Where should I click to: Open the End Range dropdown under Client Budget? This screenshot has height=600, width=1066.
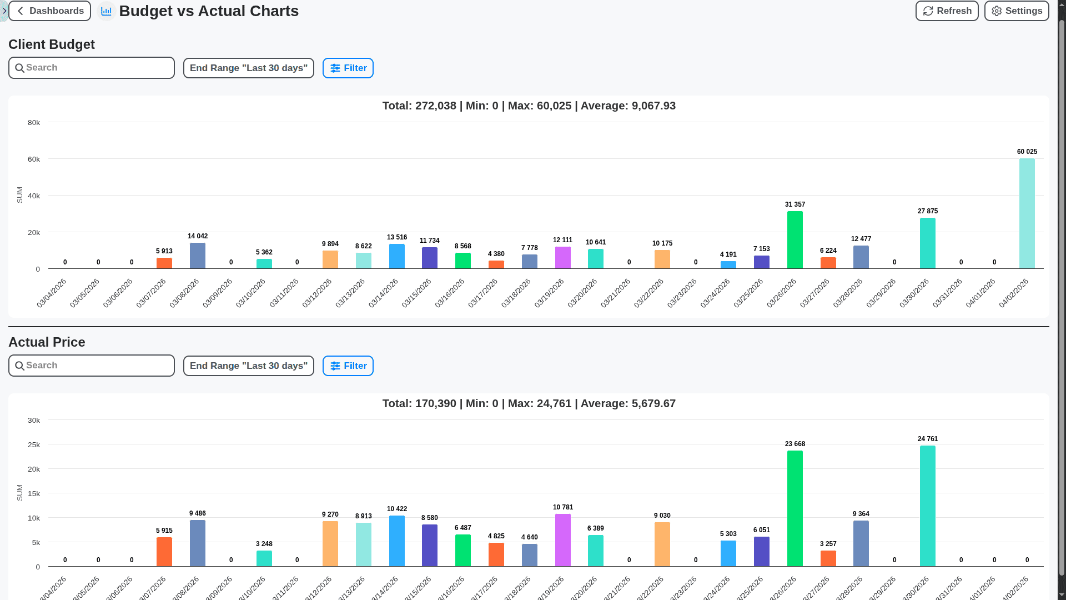[248, 68]
